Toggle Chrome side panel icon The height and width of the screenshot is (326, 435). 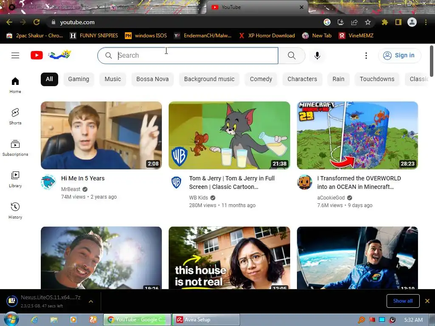pyautogui.click(x=398, y=22)
